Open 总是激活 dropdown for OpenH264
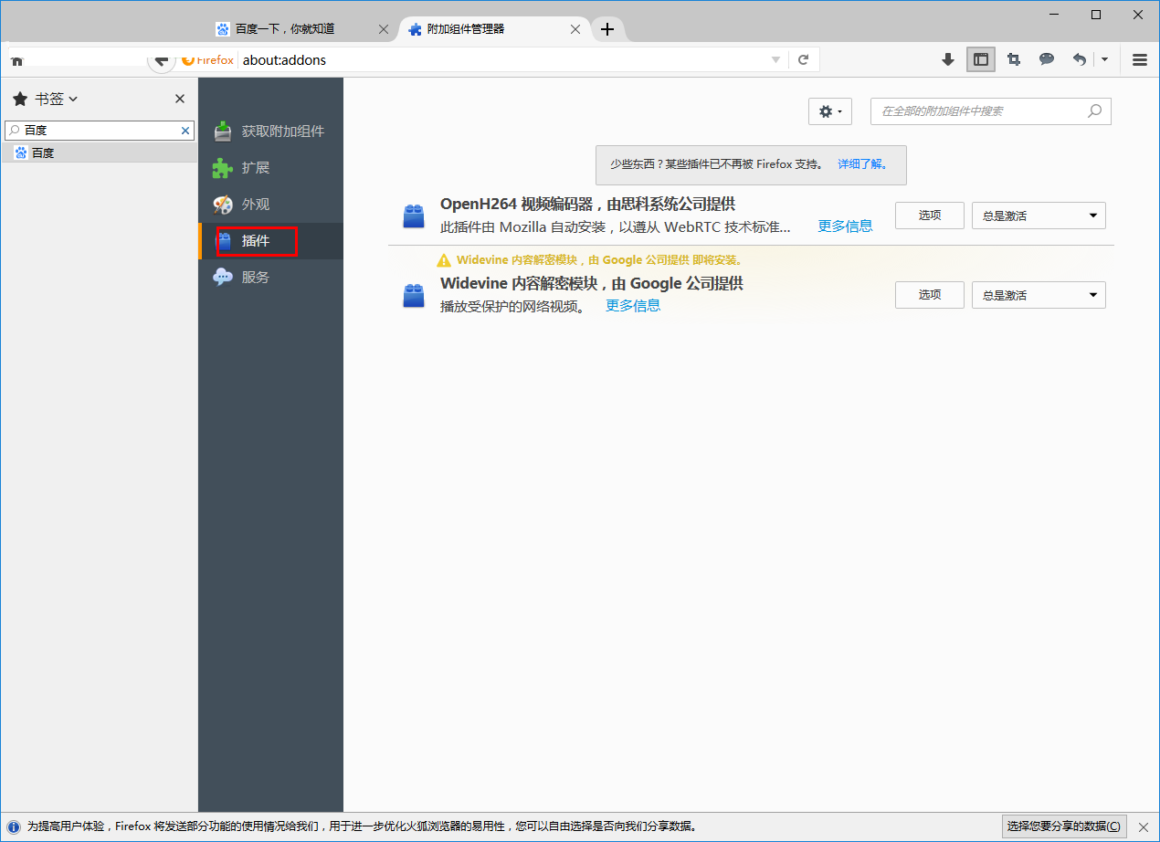This screenshot has height=842, width=1160. click(1039, 216)
